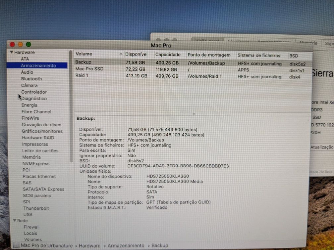Sort by the Disponível column header
Image resolution: width=334 pixels, height=250 pixels.
[x=136, y=54]
